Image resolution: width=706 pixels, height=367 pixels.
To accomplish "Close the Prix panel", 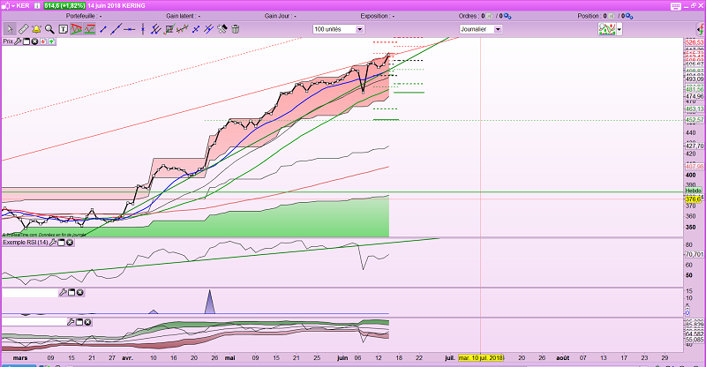I will 34,41.
